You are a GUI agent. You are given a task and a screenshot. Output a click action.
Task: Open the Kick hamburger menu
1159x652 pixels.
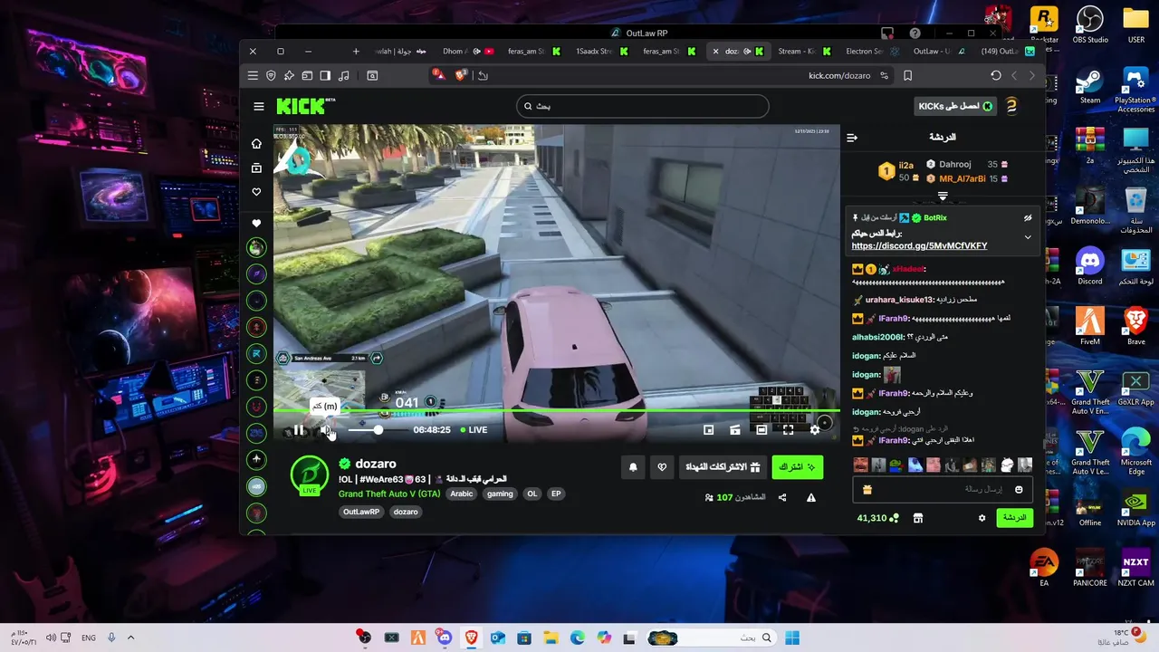pyautogui.click(x=259, y=106)
